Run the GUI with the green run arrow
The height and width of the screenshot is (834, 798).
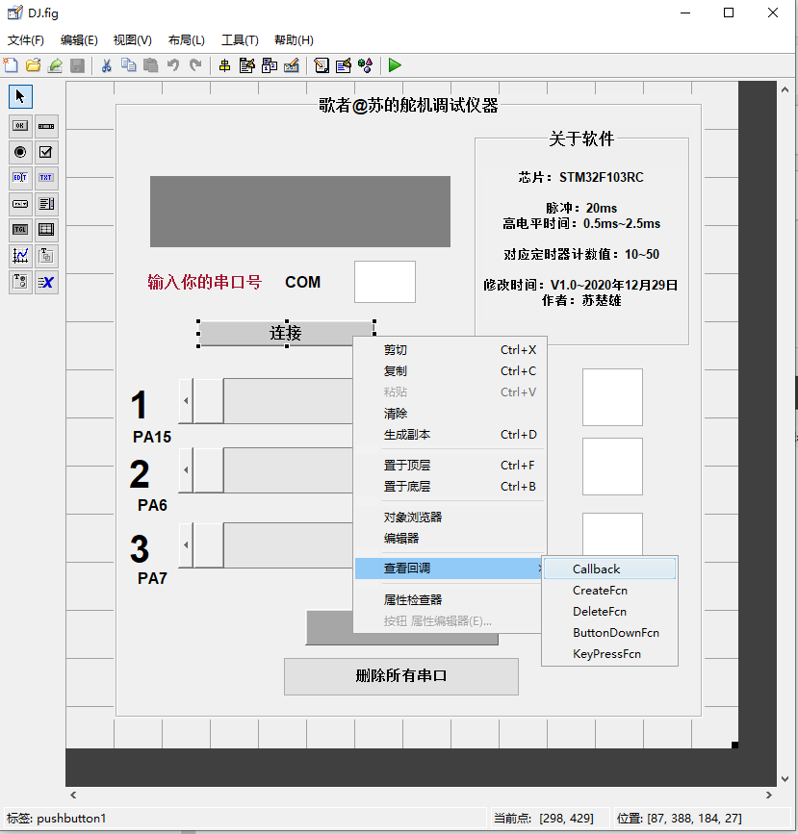[395, 65]
